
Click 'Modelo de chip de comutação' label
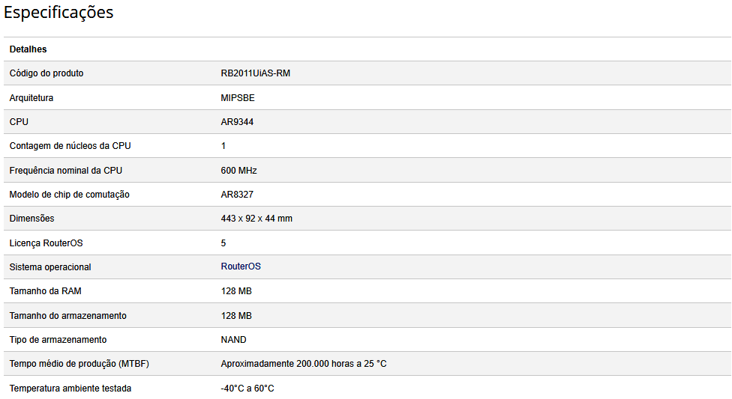pyautogui.click(x=70, y=195)
